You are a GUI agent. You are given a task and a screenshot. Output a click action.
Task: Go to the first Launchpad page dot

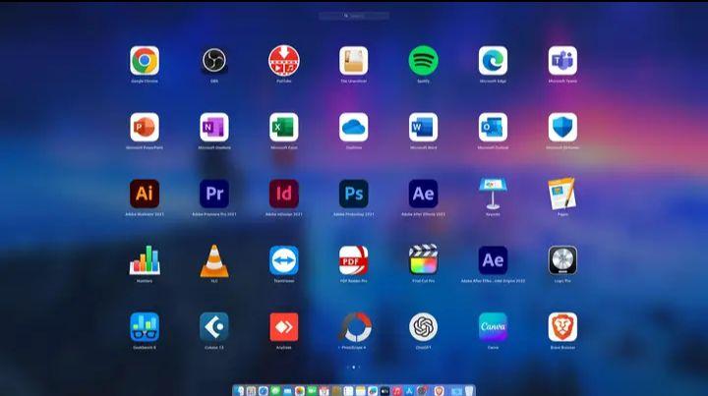click(x=348, y=368)
